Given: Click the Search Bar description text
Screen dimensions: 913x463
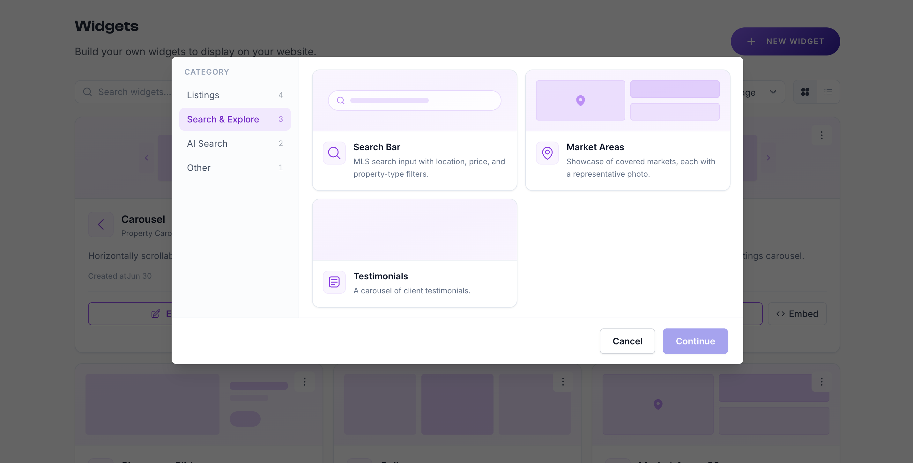Looking at the screenshot, I should click(429, 168).
